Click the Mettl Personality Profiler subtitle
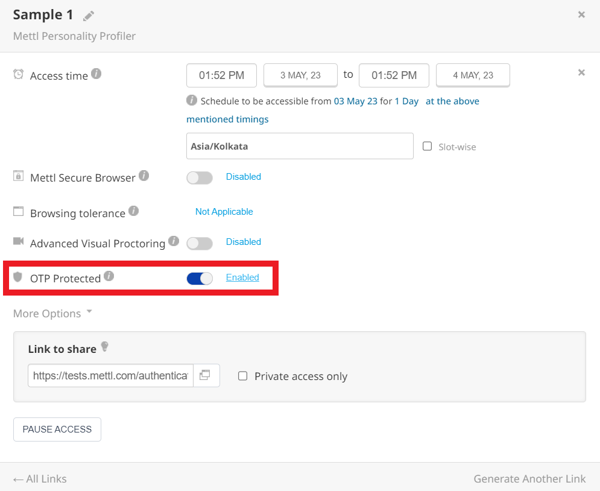 [74, 36]
